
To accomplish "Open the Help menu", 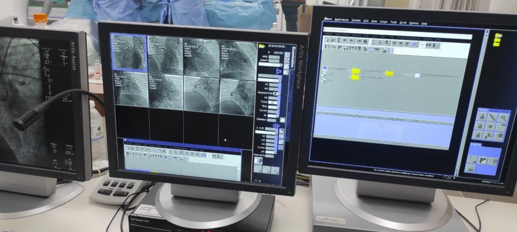I will [x=424, y=23].
